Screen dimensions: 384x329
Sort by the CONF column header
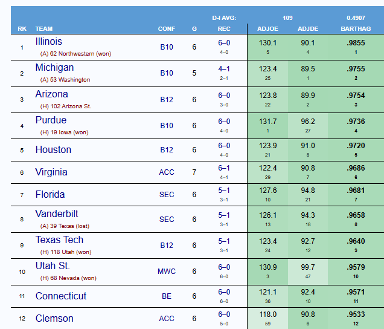[x=167, y=28]
